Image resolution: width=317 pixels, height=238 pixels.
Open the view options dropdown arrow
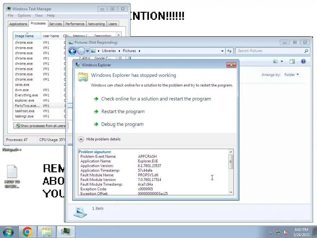pyautogui.click(x=282, y=61)
